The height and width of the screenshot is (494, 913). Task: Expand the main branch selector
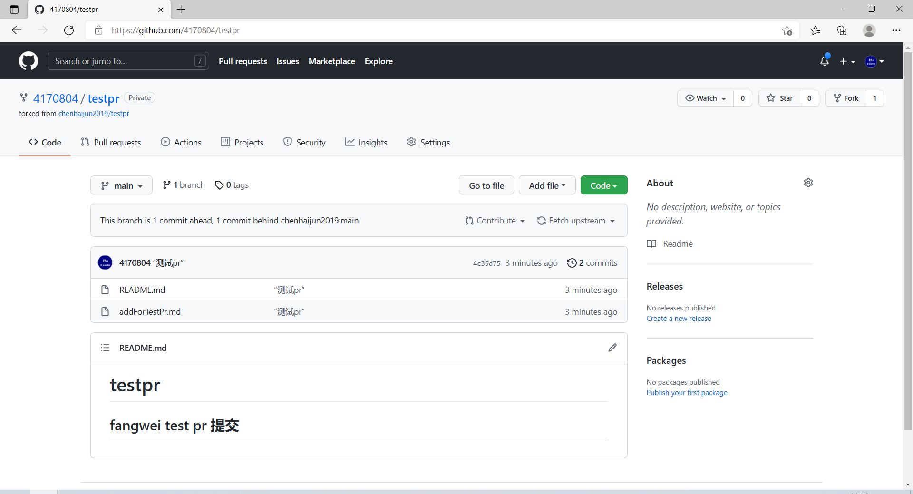(x=121, y=185)
